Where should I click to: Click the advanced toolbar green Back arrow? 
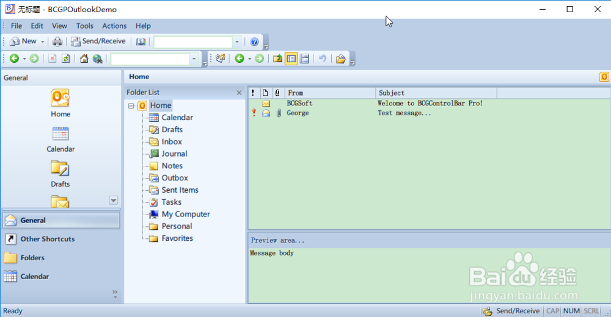[240, 59]
